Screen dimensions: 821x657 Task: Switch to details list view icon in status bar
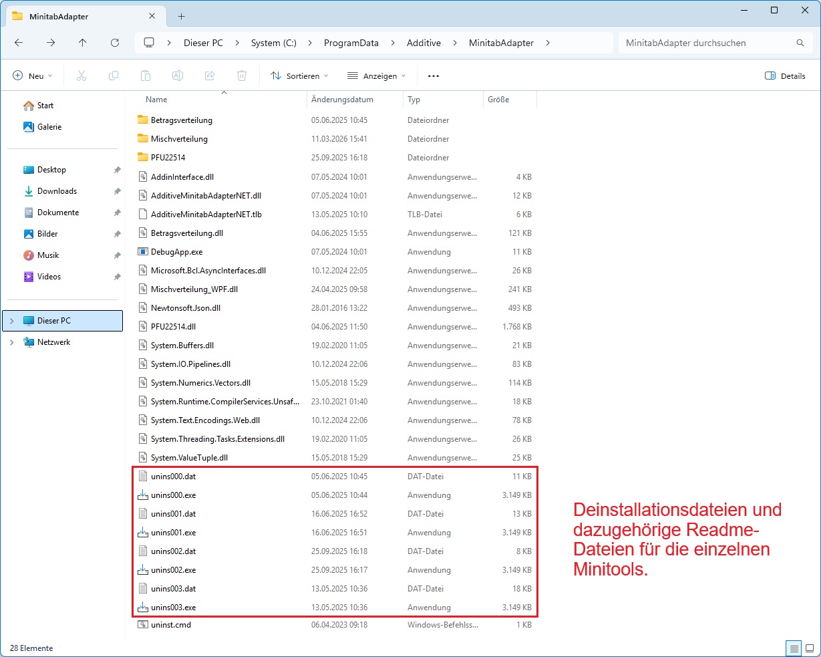[793, 648]
